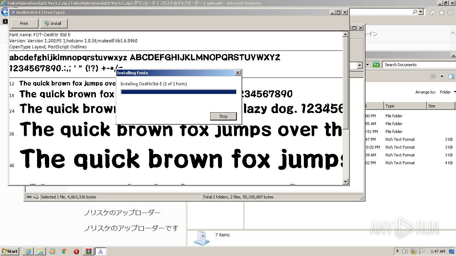Screen dimensions: 456x256
Task: Click the 1:47 AM system clock
Action: tap(438, 251)
